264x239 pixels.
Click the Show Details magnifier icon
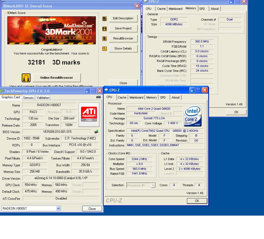pos(105,49)
